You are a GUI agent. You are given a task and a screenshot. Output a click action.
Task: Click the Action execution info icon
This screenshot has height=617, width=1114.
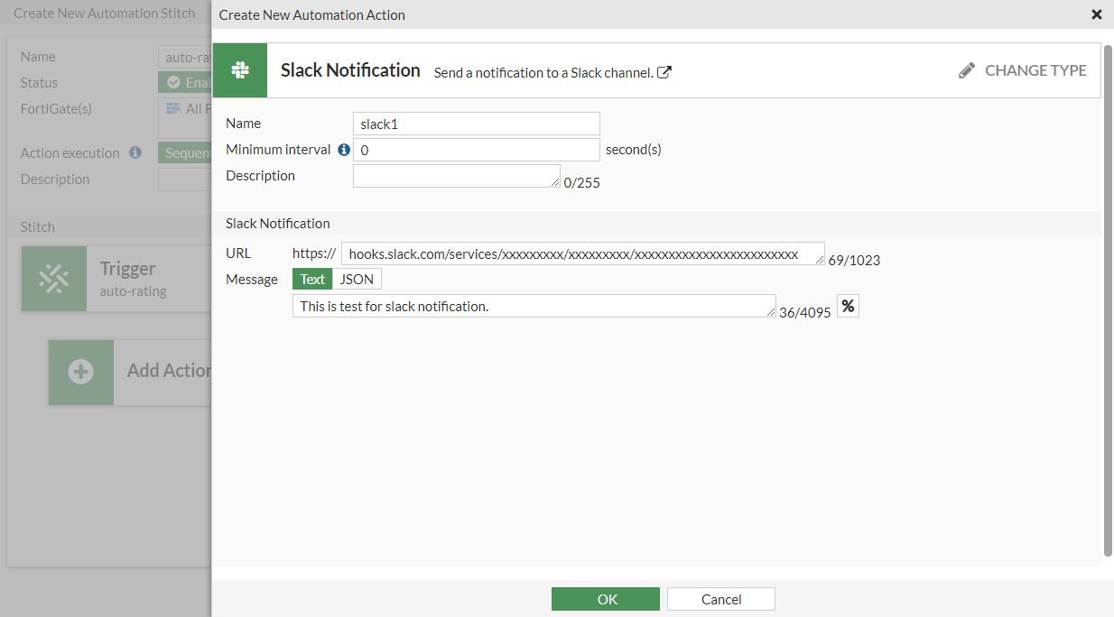135,153
